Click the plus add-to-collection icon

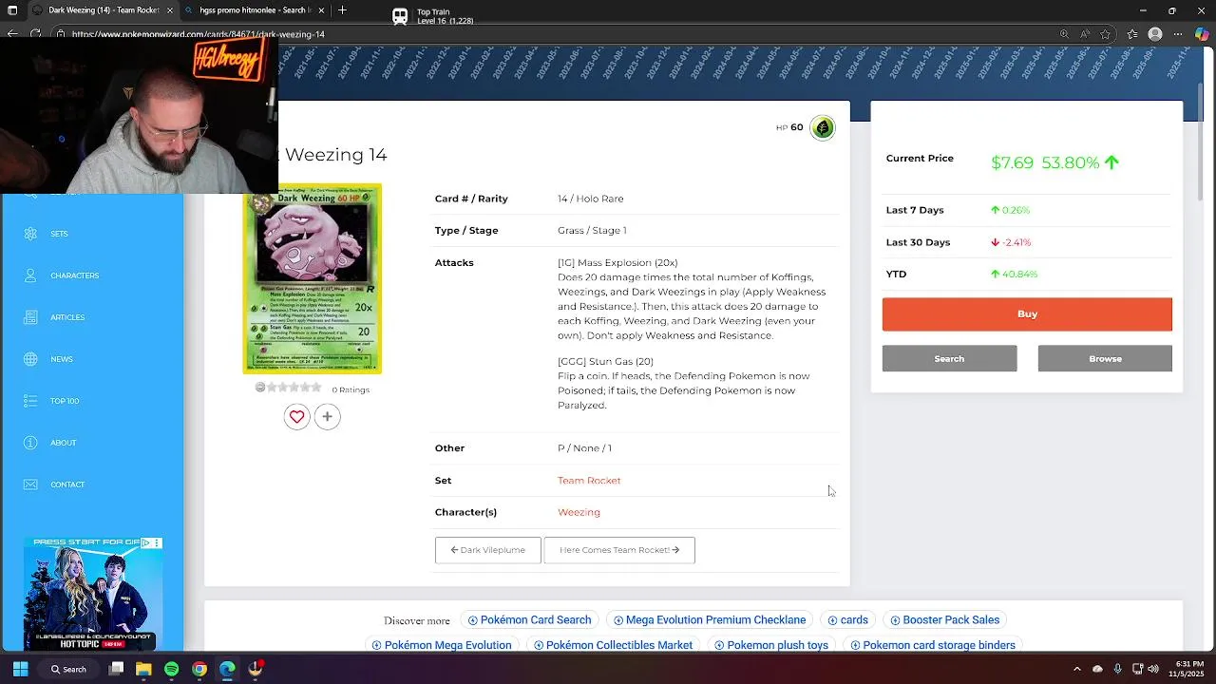coord(327,416)
